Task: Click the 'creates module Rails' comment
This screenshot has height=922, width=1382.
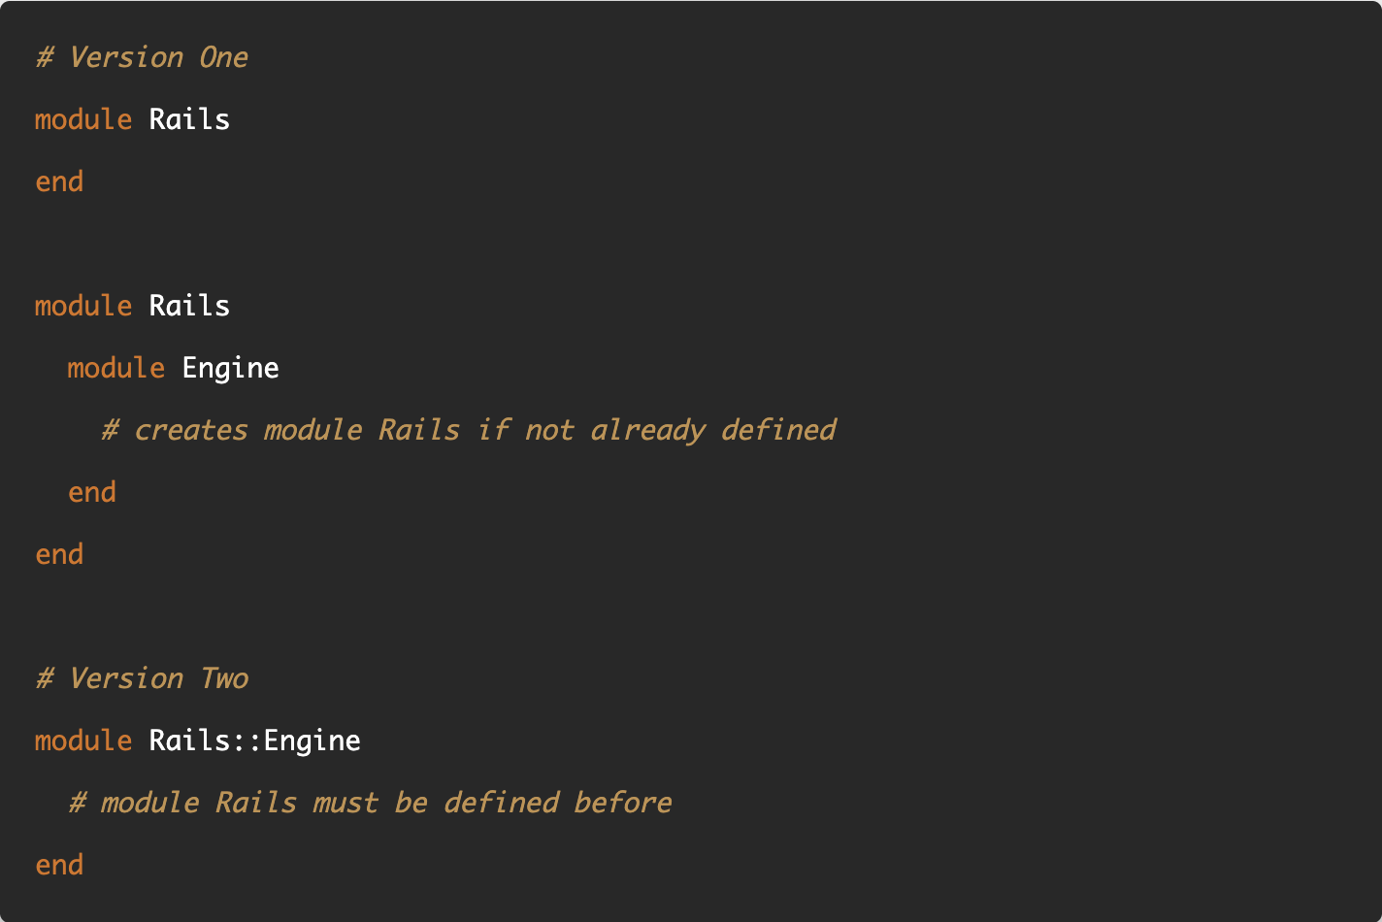Action: click(x=469, y=430)
